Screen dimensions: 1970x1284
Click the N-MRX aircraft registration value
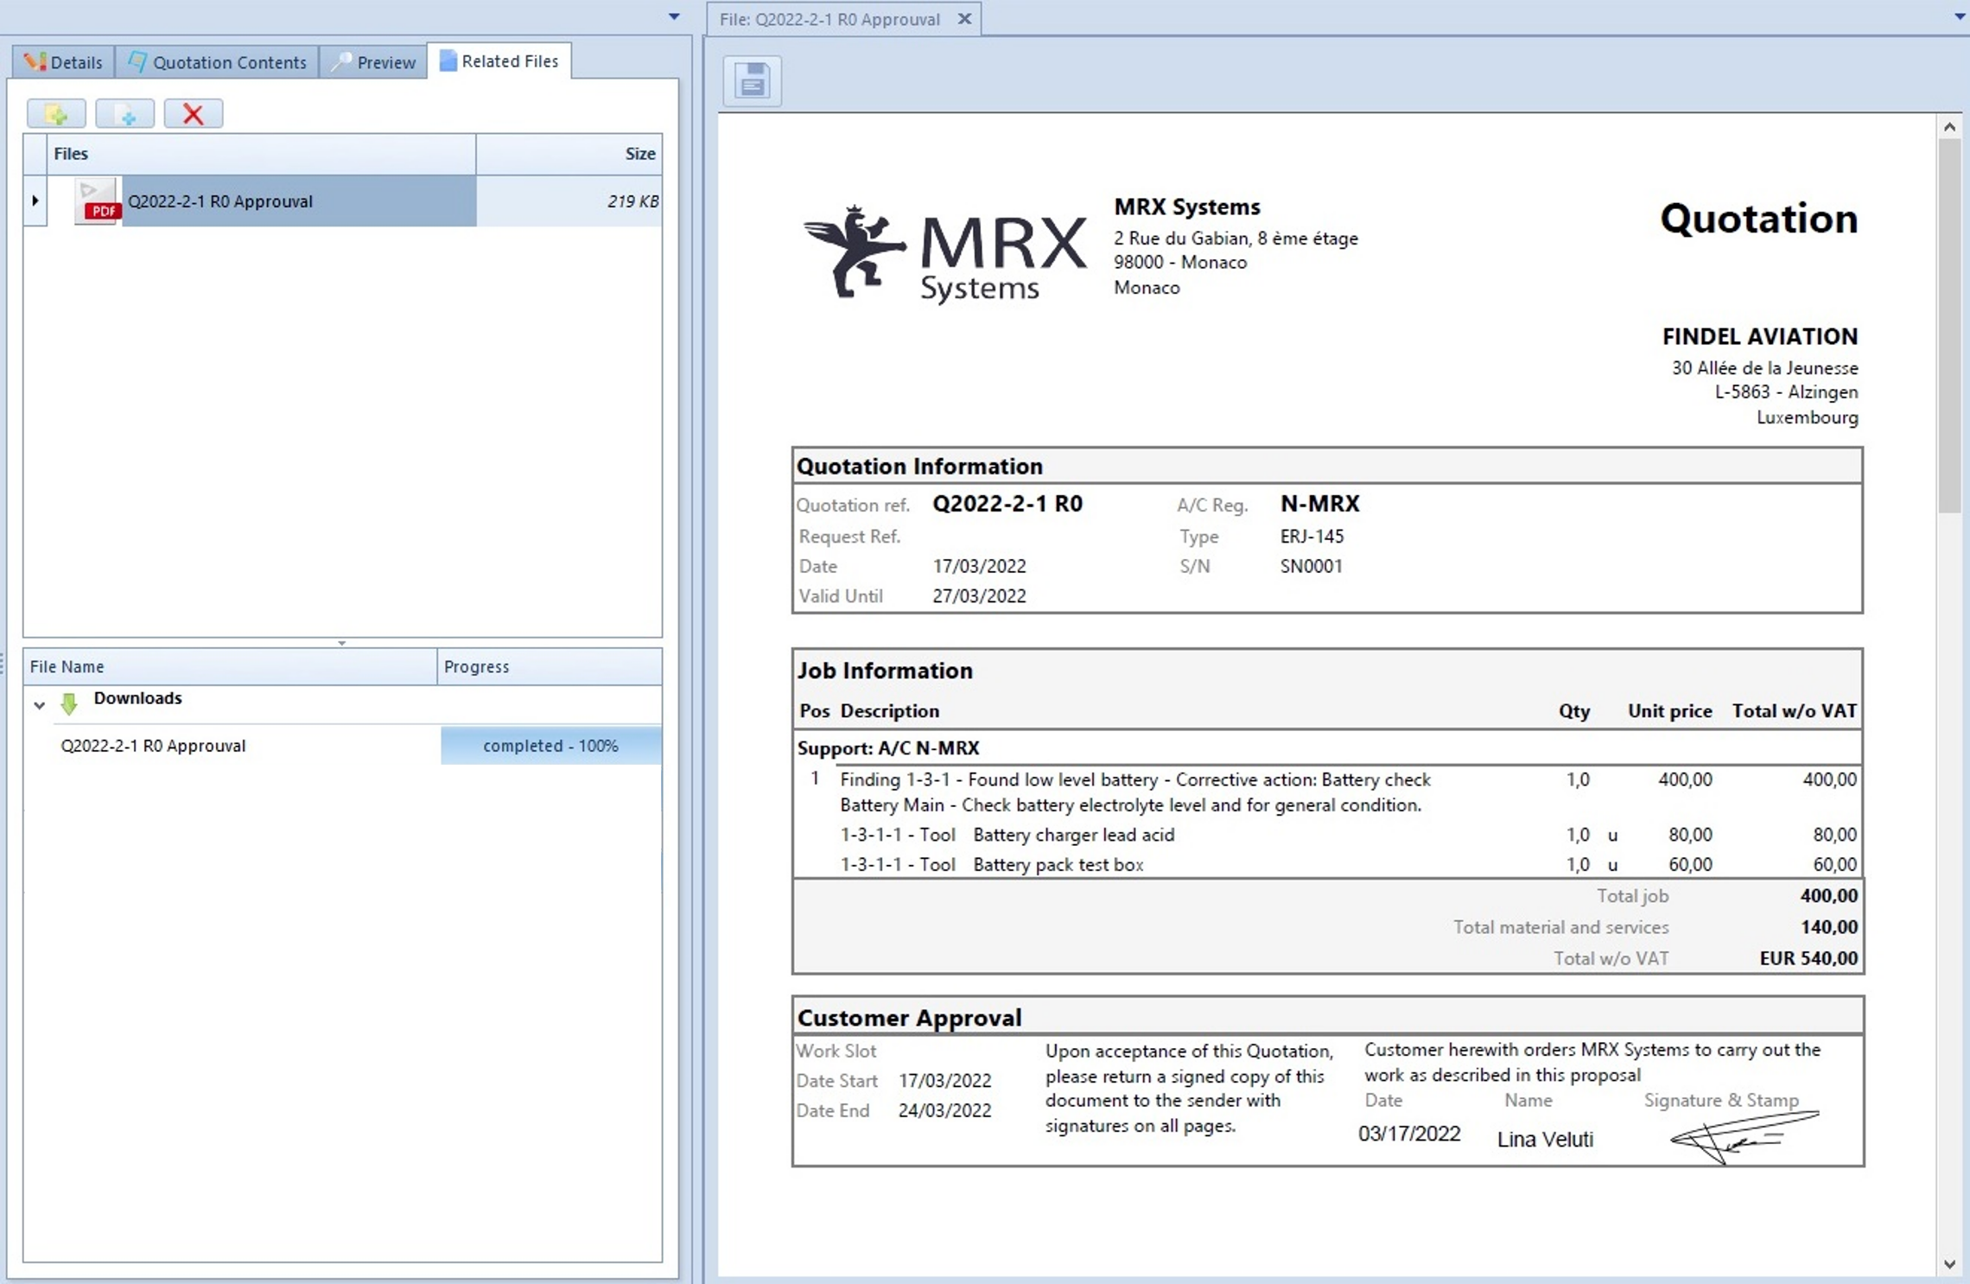[1320, 504]
